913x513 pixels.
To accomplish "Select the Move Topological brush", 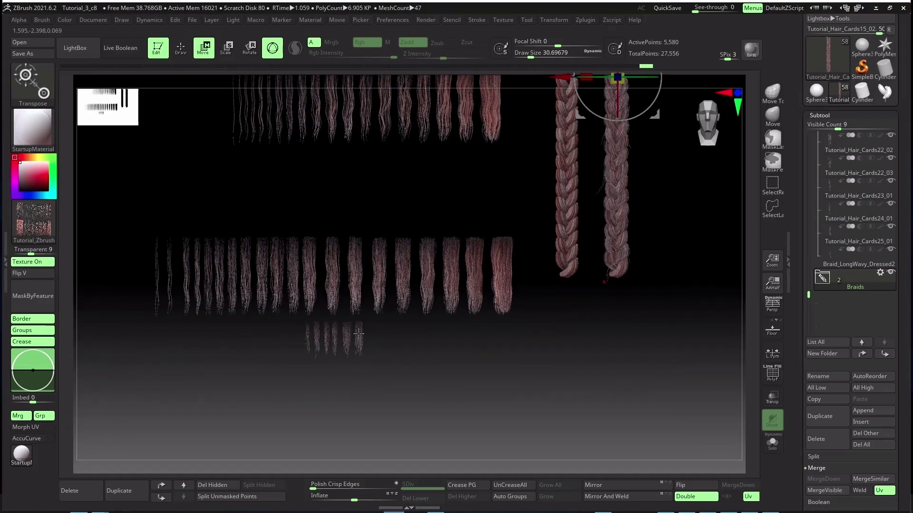I will (773, 94).
